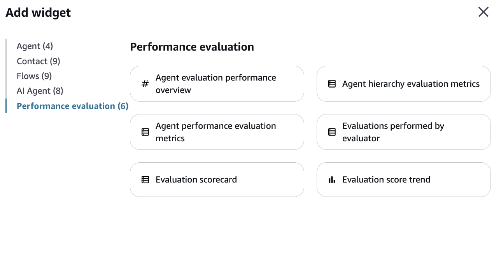Viewport: 501px width, 267px height.
Task: Click the table icon beside Evaluation scorecard text
Action: click(x=145, y=179)
